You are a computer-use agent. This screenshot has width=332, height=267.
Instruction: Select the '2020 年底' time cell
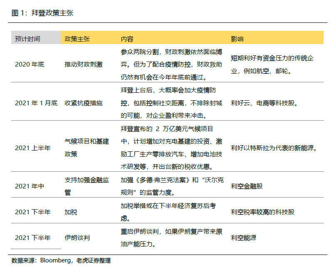pyautogui.click(x=30, y=64)
